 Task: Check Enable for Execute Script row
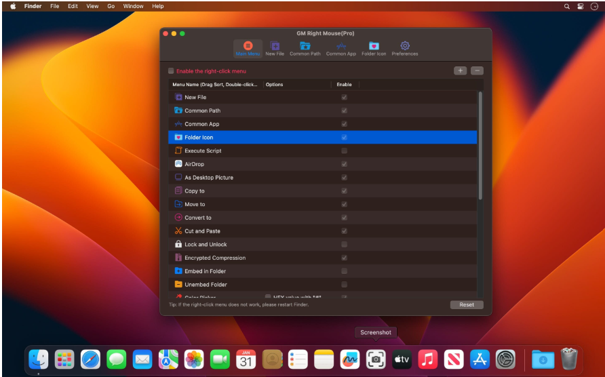(x=344, y=151)
